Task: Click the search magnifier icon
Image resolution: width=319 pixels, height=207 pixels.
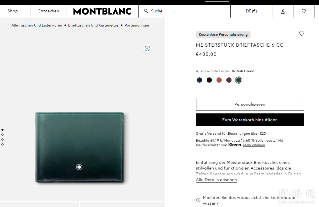Action: click(146, 11)
